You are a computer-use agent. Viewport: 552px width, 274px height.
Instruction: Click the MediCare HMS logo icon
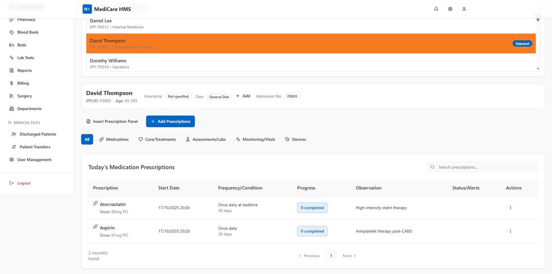[x=87, y=9]
